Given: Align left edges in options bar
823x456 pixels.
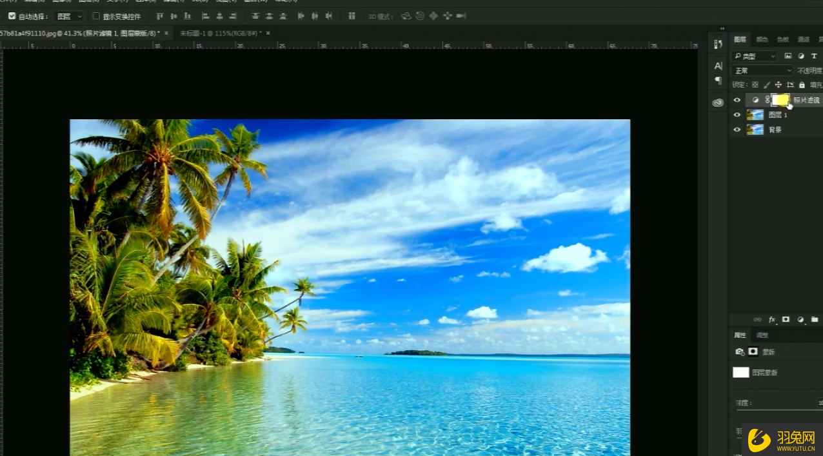Looking at the screenshot, I should point(206,16).
